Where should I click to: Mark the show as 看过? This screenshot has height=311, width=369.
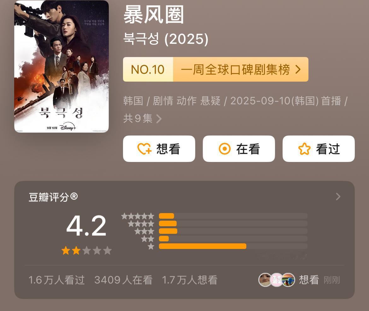pyautogui.click(x=319, y=149)
